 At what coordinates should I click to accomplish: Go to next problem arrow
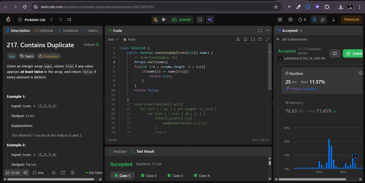point(61,19)
